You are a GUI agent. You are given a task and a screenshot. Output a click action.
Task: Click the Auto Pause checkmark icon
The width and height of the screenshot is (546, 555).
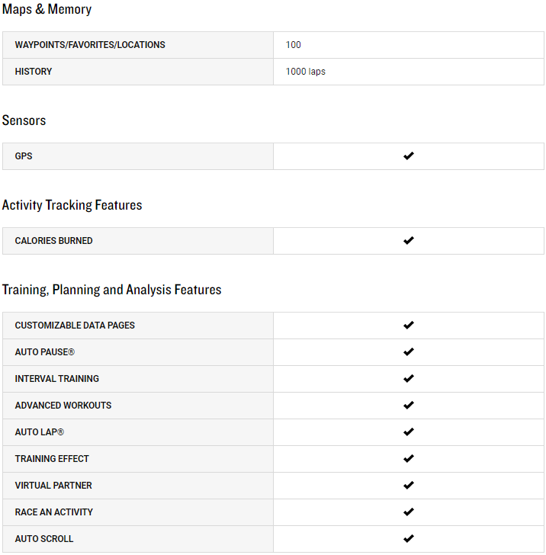[x=409, y=352]
